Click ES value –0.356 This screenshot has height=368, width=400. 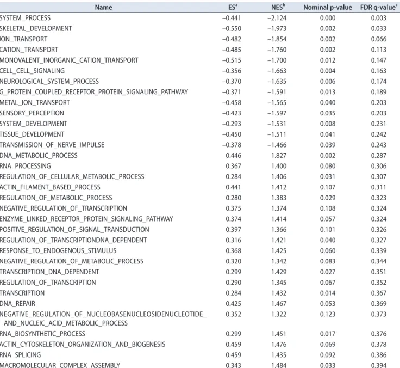pos(232,71)
